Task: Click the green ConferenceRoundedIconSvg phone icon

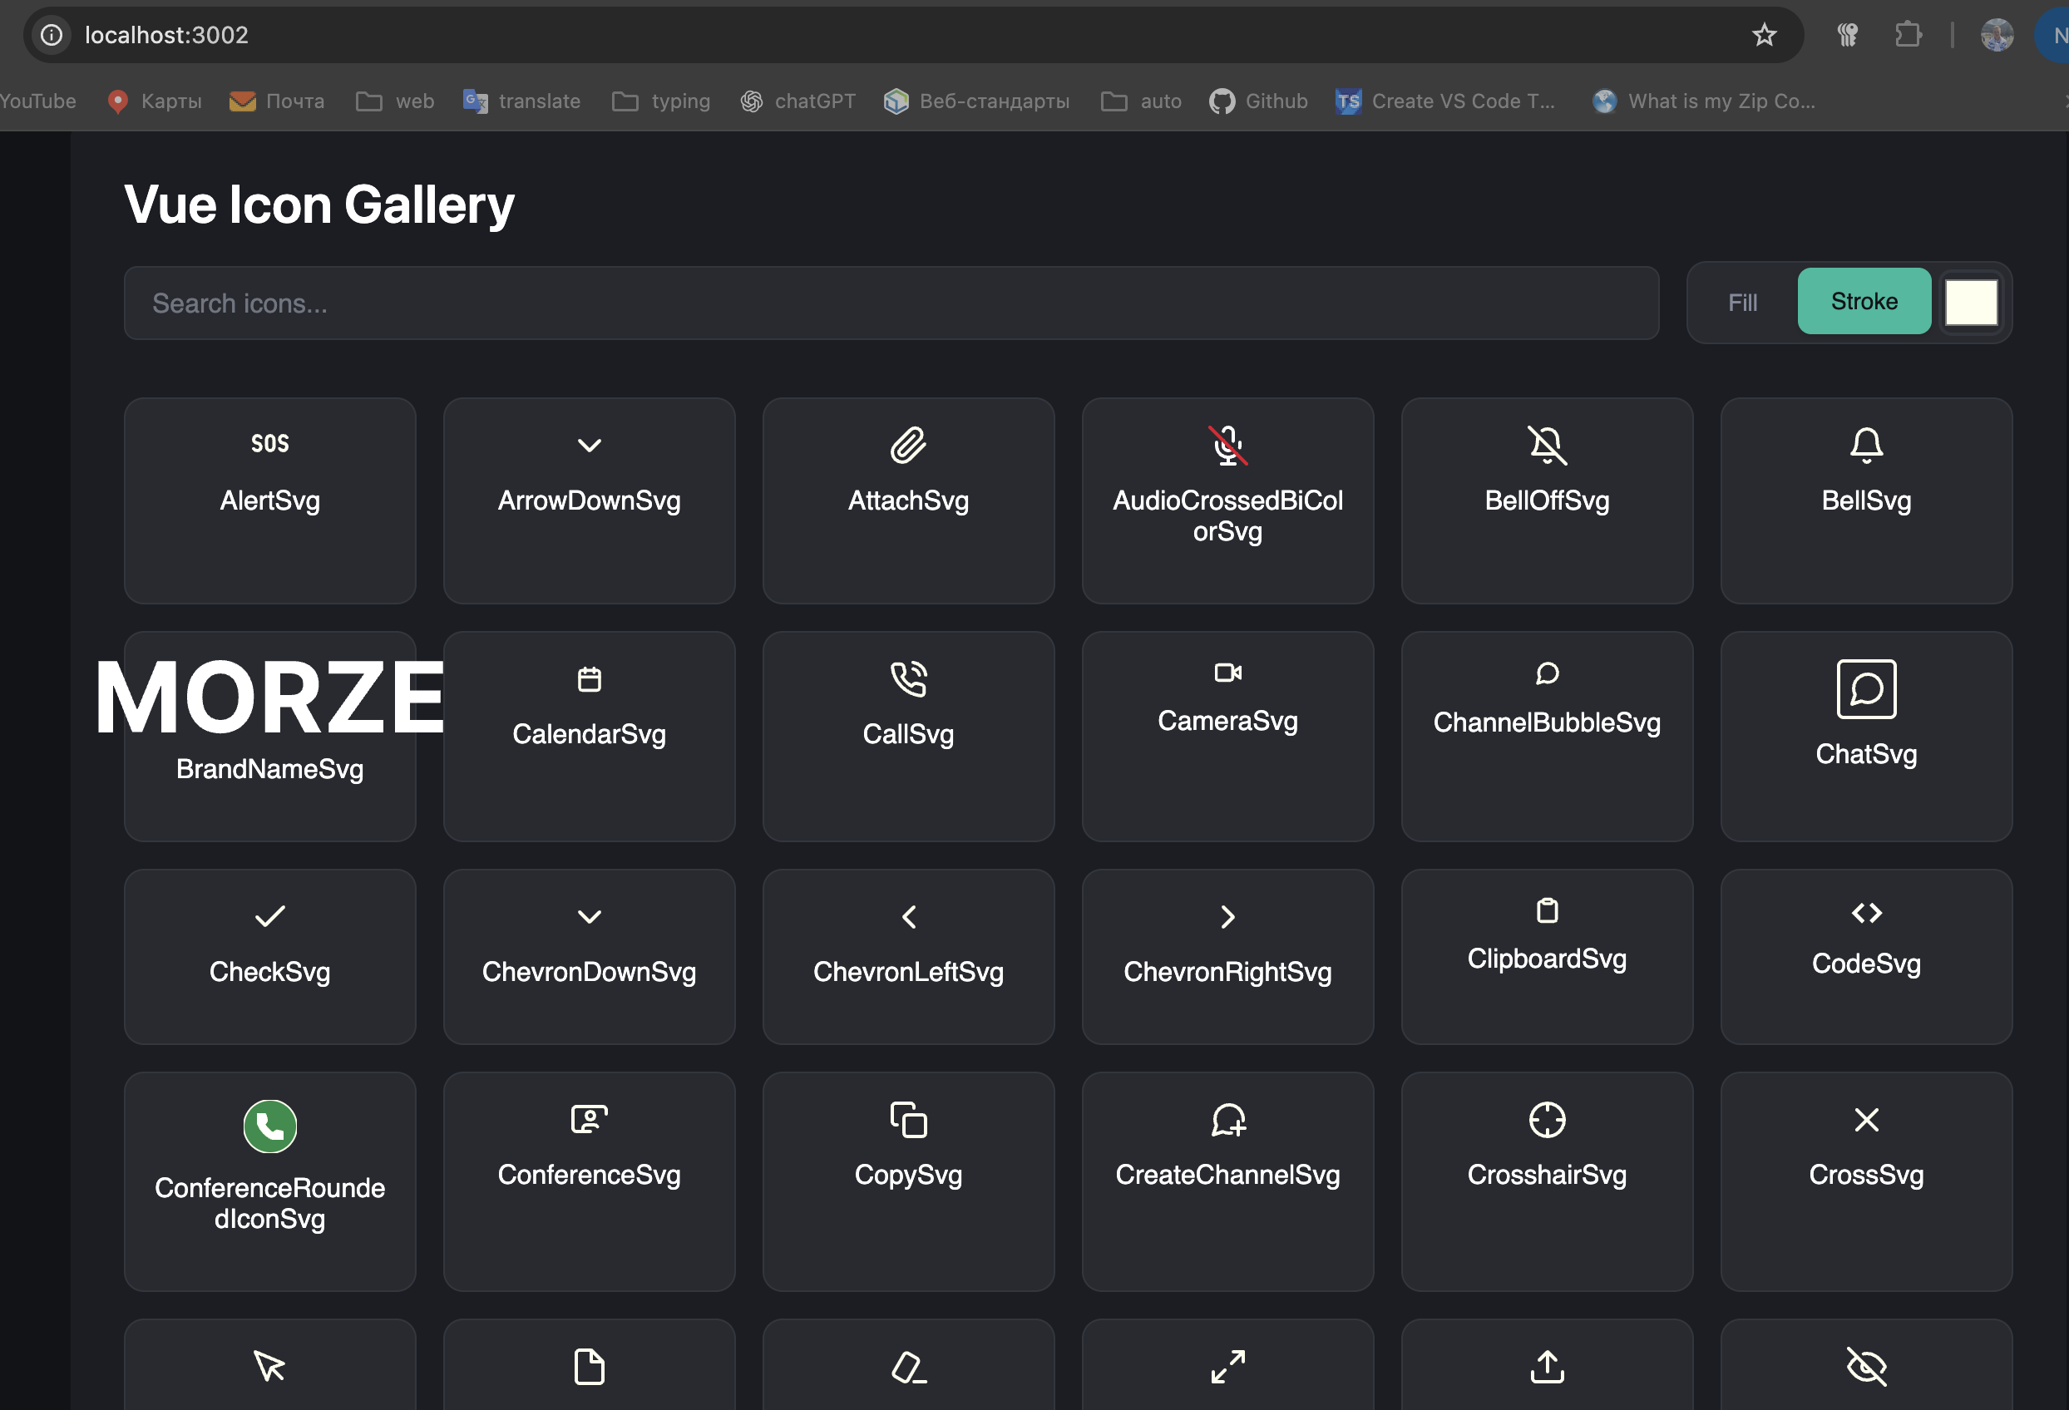Action: click(269, 1126)
